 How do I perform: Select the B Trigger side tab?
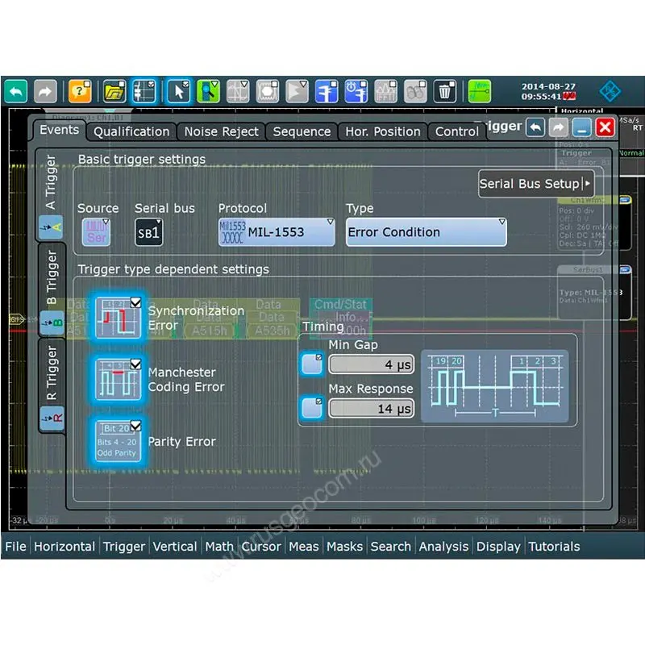pos(52,290)
